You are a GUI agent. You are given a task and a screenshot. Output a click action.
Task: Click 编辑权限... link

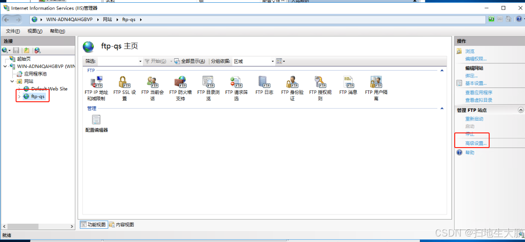coord(476,59)
